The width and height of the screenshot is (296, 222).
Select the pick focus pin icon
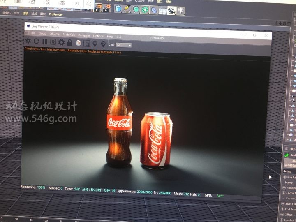95,44
